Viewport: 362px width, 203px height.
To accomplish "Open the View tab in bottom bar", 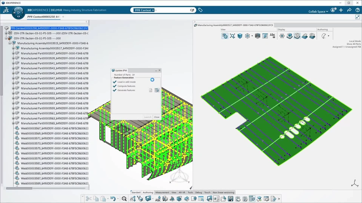I will click(x=174, y=192).
